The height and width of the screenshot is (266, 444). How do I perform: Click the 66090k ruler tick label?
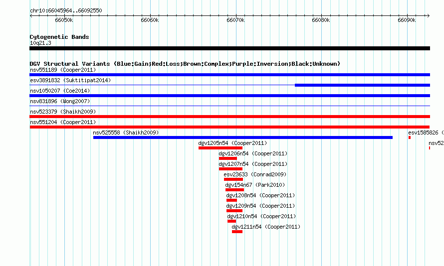[x=407, y=20]
